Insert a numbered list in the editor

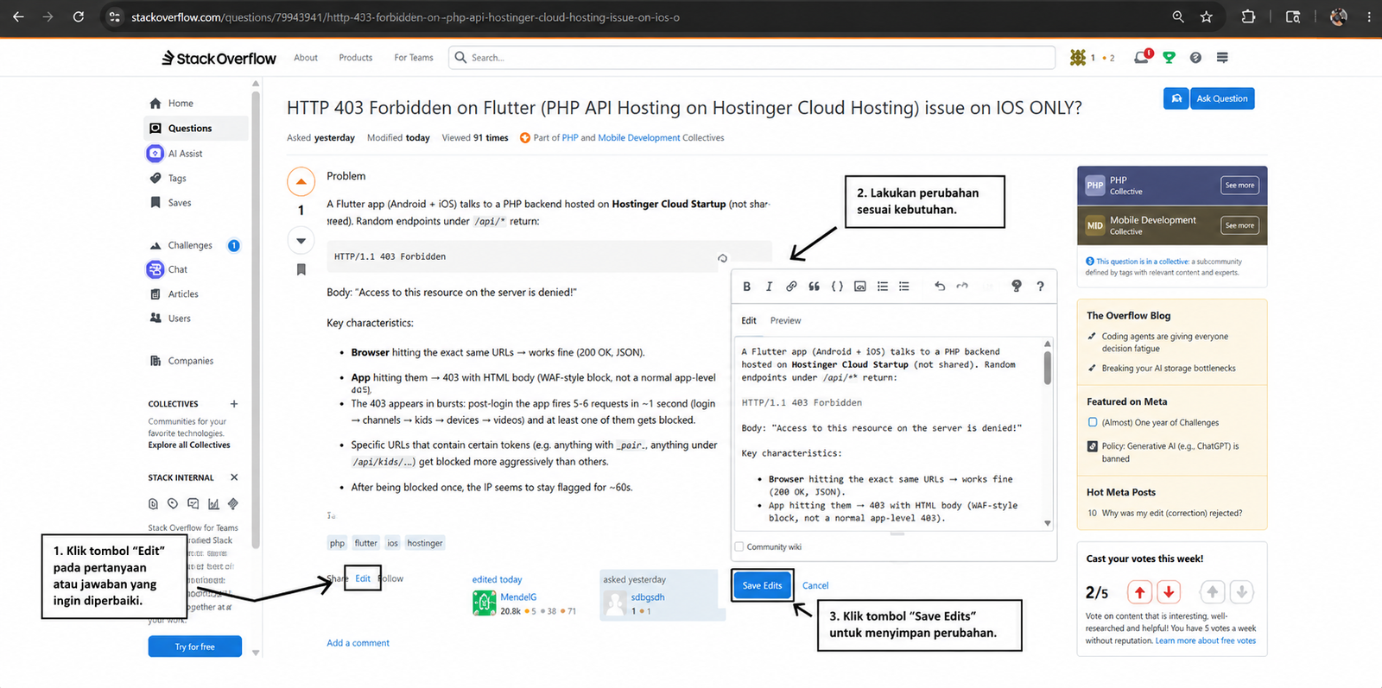pyautogui.click(x=883, y=287)
